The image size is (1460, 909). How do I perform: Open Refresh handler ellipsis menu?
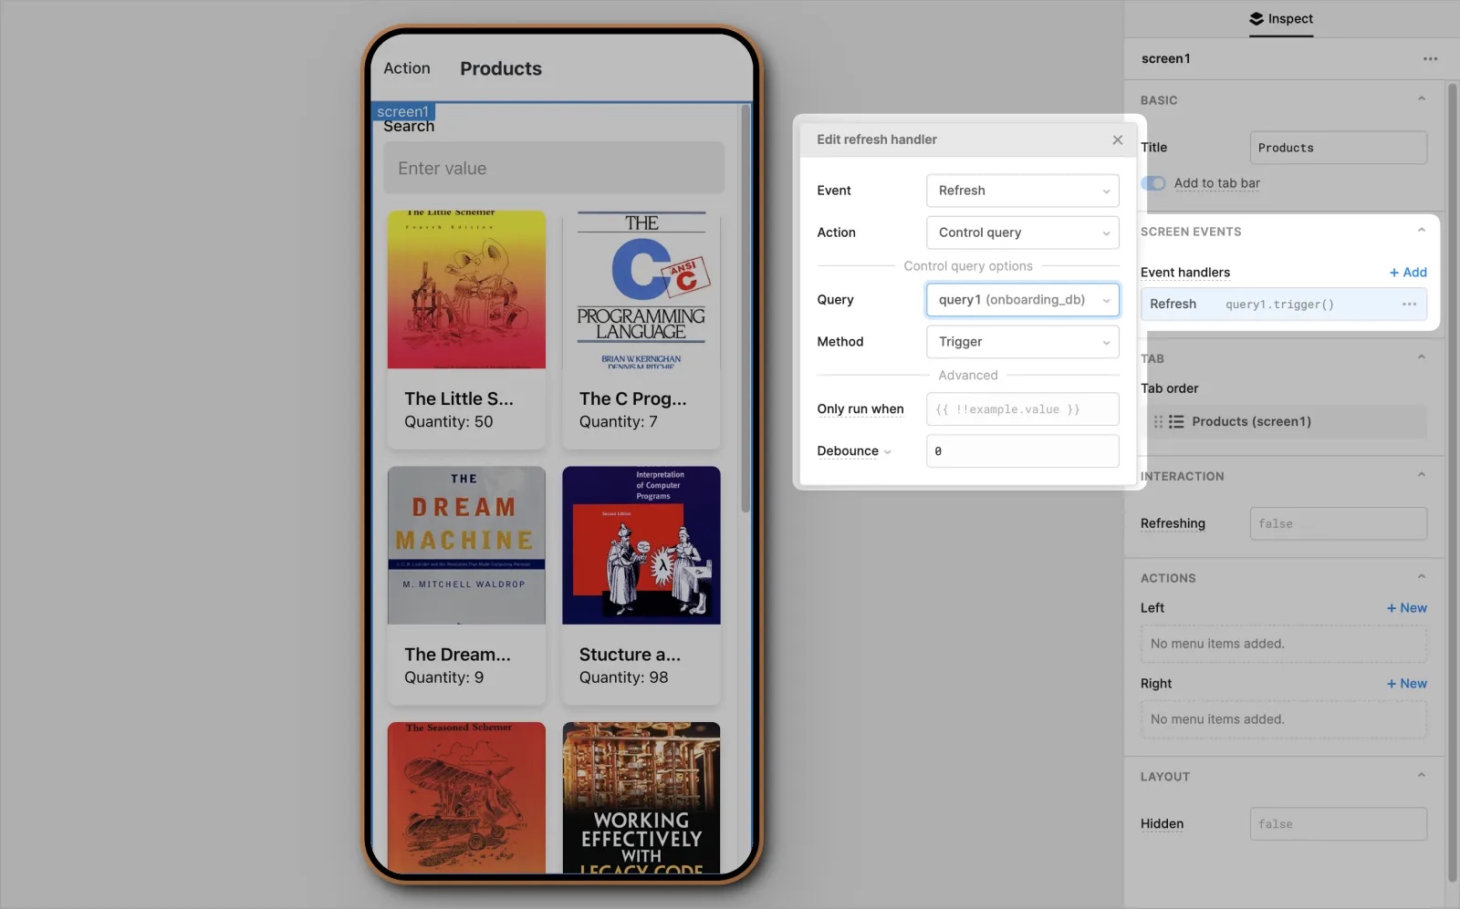[1409, 305]
